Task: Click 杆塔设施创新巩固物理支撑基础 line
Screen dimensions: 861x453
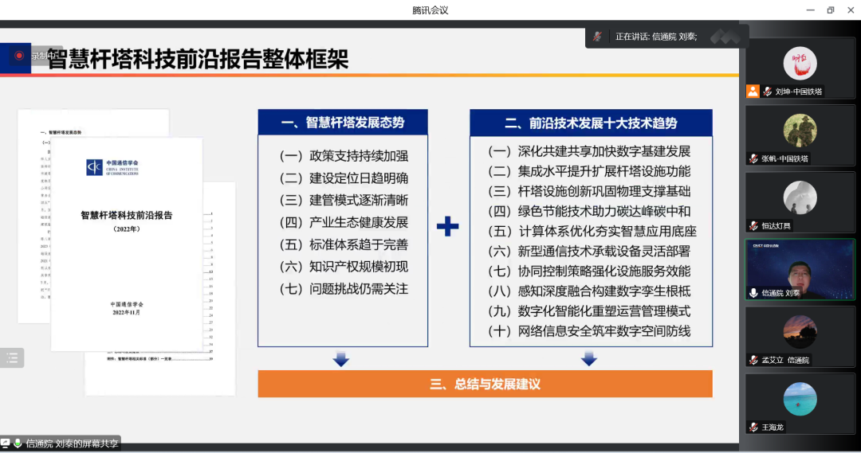Action: [589, 191]
